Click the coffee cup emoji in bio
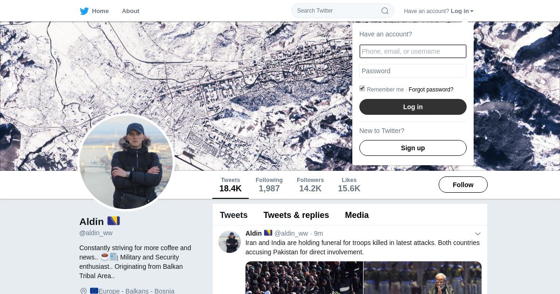This screenshot has height=294, width=560. point(105,257)
